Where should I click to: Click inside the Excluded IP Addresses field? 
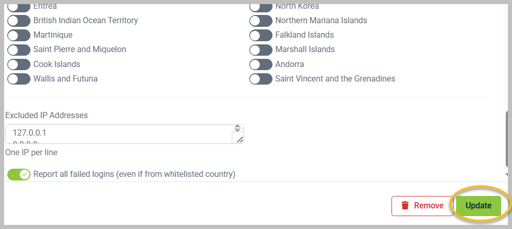coord(119,134)
